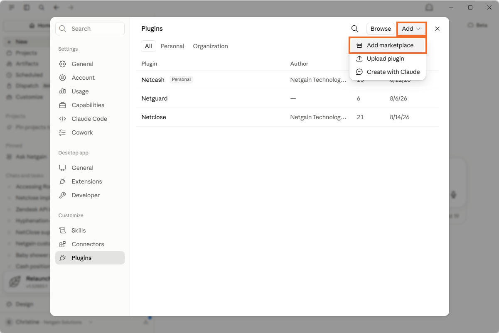499x333 pixels.
Task: Open Extensions via the plug icon
Action: coord(62,181)
